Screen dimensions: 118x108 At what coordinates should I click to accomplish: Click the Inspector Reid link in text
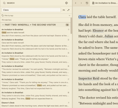89,78
